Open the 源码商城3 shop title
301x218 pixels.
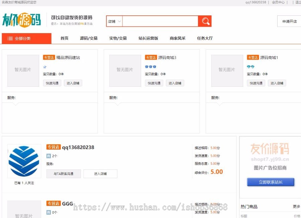click(167, 58)
